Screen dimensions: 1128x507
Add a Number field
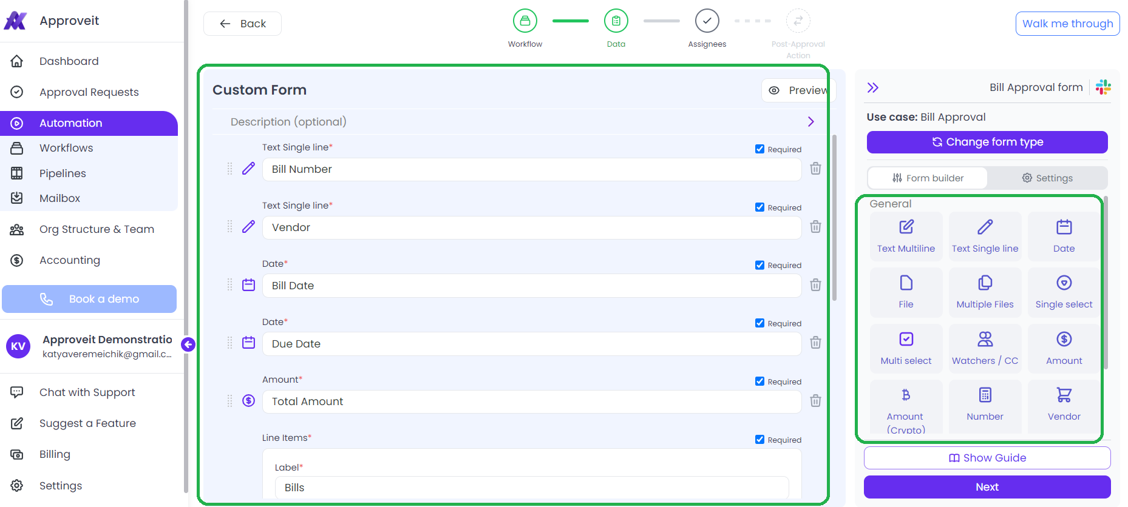click(985, 406)
